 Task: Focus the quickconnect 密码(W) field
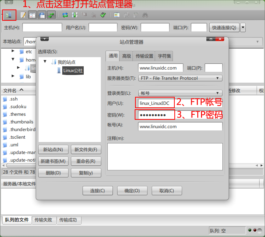tap(155, 27)
